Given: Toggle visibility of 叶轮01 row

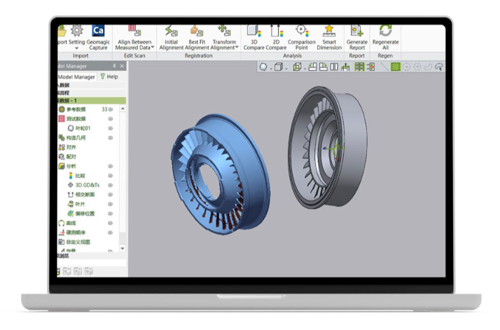Looking at the screenshot, I should tap(111, 128).
